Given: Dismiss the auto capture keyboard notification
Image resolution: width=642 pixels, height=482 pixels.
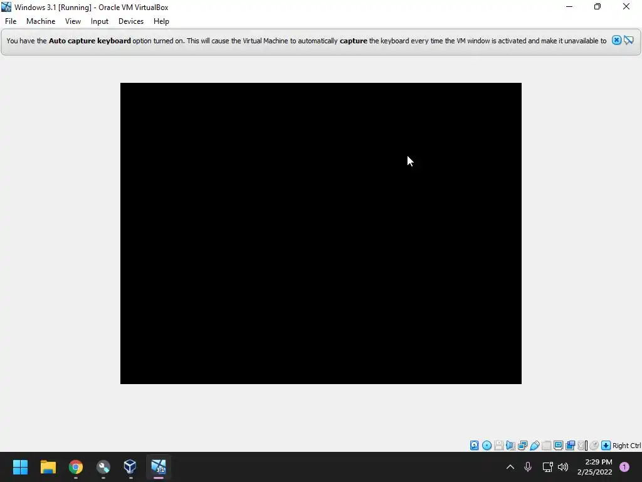Looking at the screenshot, I should coord(616,40).
